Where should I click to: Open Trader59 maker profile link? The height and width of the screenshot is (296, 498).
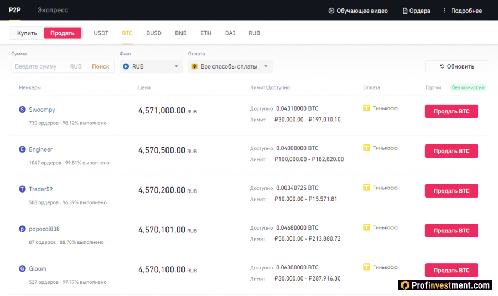click(x=40, y=189)
